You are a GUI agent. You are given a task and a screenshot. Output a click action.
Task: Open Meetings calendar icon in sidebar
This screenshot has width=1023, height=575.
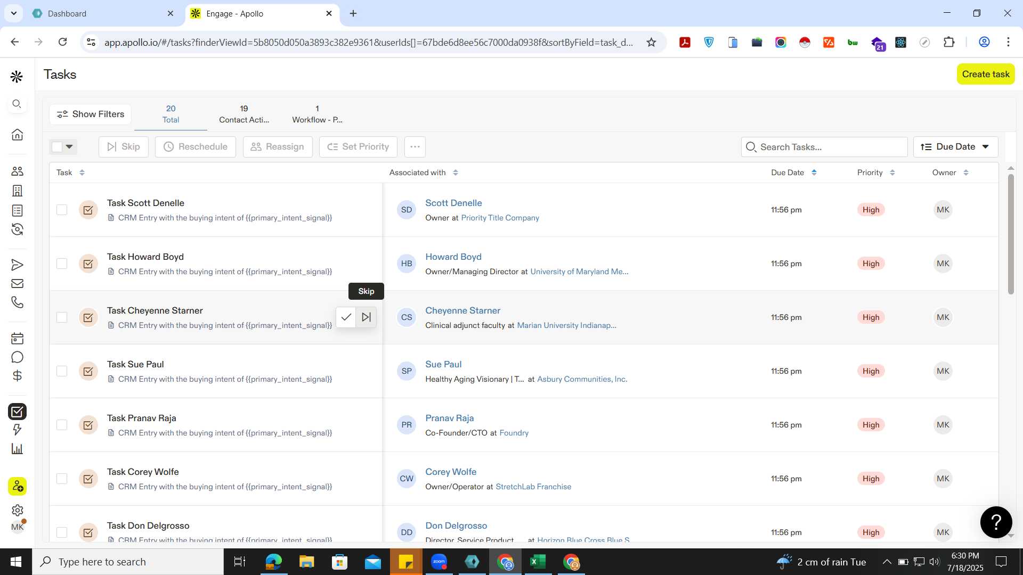click(17, 338)
